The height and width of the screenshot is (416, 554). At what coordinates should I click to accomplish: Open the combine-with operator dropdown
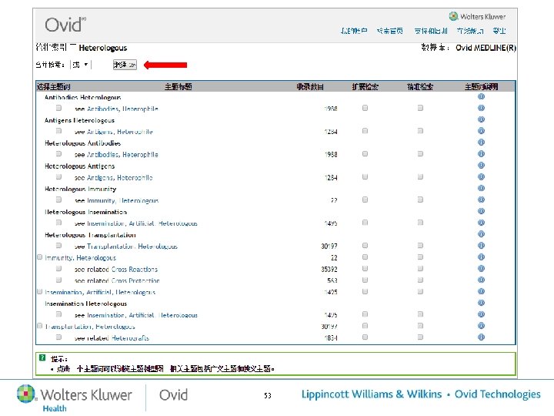pyautogui.click(x=80, y=65)
